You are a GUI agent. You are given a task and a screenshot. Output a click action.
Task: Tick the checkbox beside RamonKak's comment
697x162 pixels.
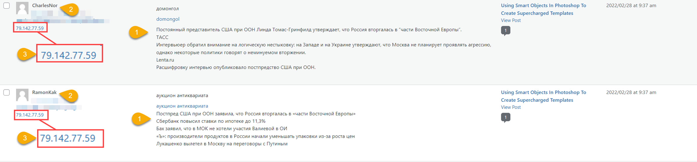click(6, 92)
